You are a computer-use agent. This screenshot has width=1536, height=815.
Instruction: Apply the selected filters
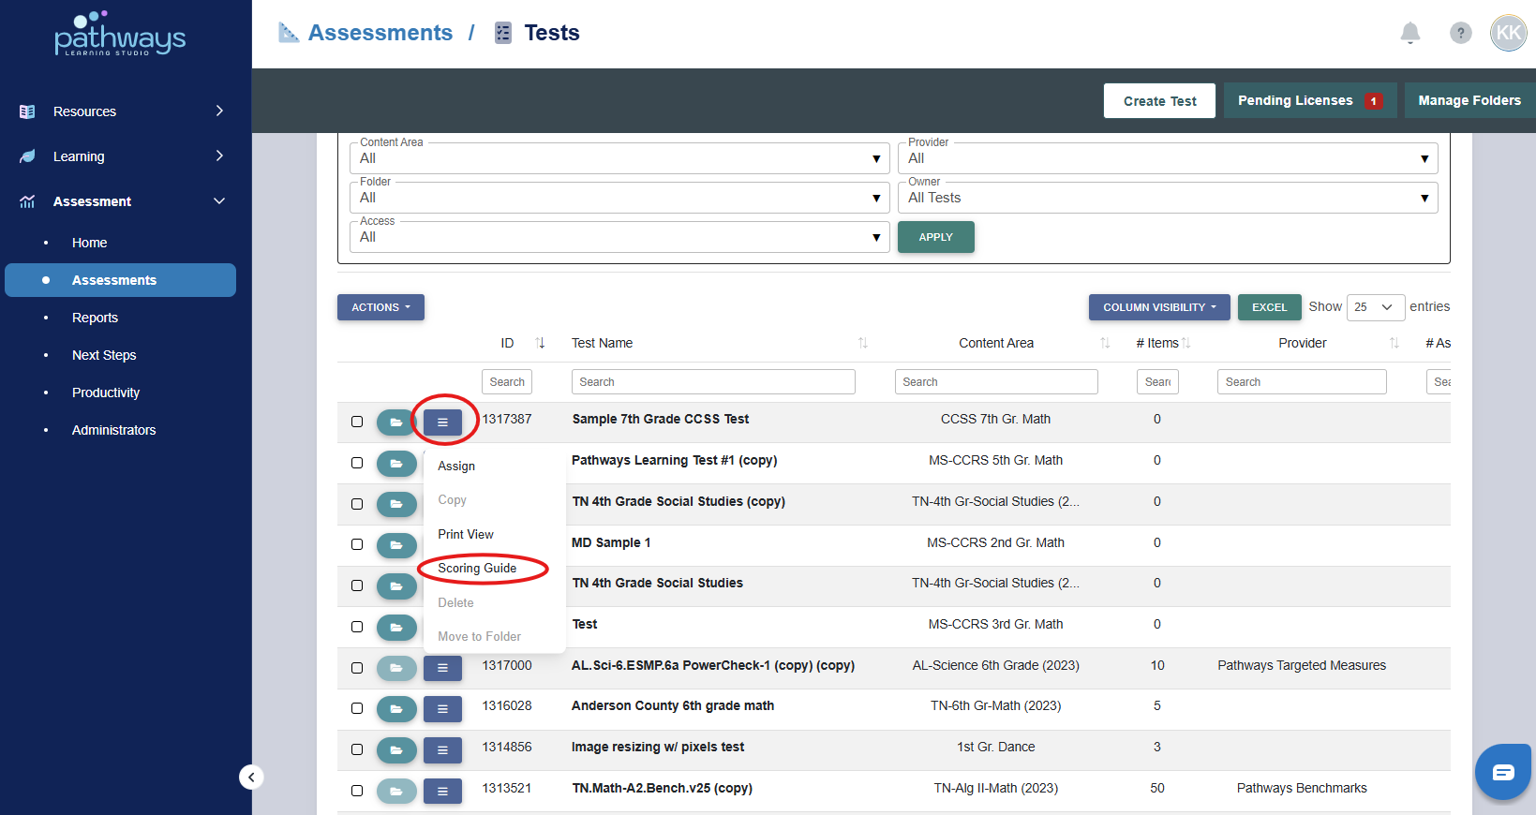coord(935,237)
